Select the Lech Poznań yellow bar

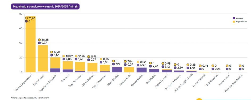click(43, 58)
